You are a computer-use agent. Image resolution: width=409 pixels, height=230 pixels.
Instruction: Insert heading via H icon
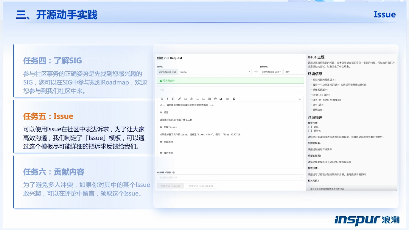(173, 99)
